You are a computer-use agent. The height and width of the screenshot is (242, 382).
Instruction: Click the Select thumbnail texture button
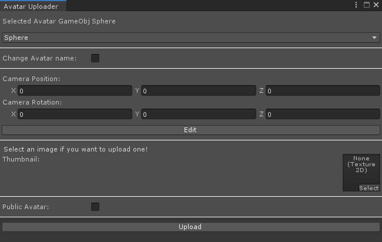coord(368,188)
